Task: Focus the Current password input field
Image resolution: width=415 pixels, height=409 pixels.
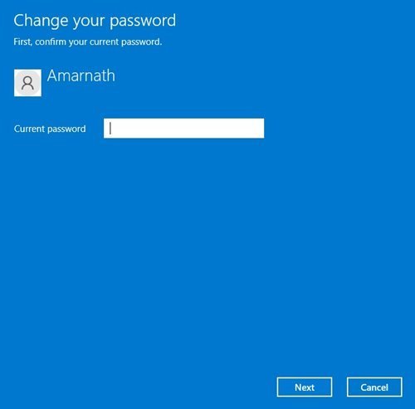Action: point(183,129)
